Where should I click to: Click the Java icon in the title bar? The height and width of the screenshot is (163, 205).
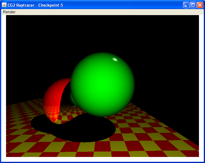pyautogui.click(x=5, y=5)
